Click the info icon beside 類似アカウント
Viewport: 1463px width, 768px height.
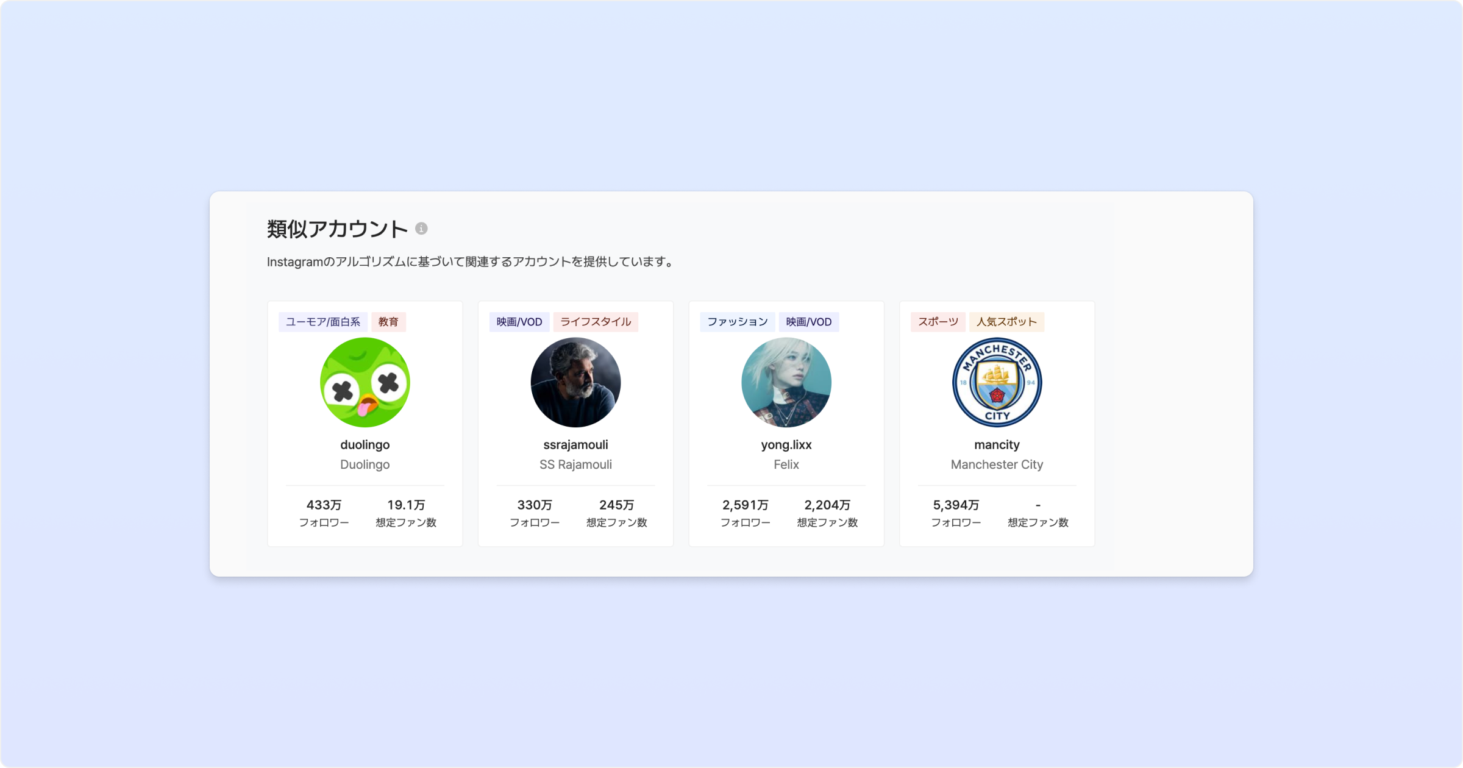tap(421, 229)
